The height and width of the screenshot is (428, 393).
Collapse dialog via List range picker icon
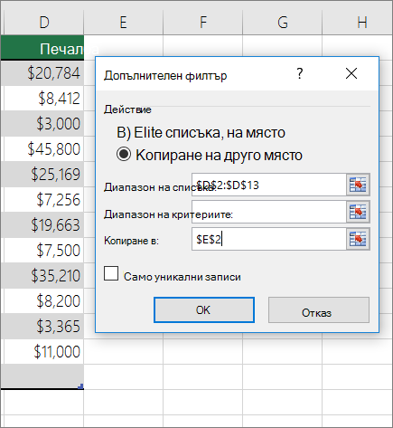click(x=358, y=185)
